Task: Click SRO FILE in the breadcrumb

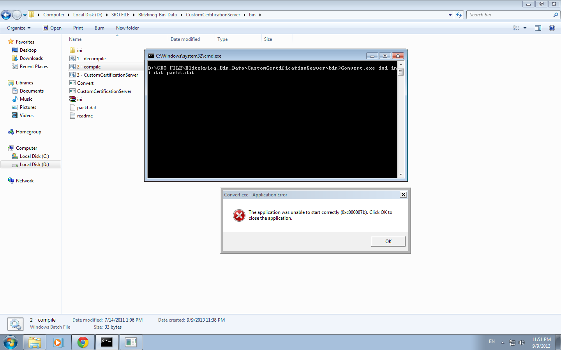Action: click(x=120, y=15)
